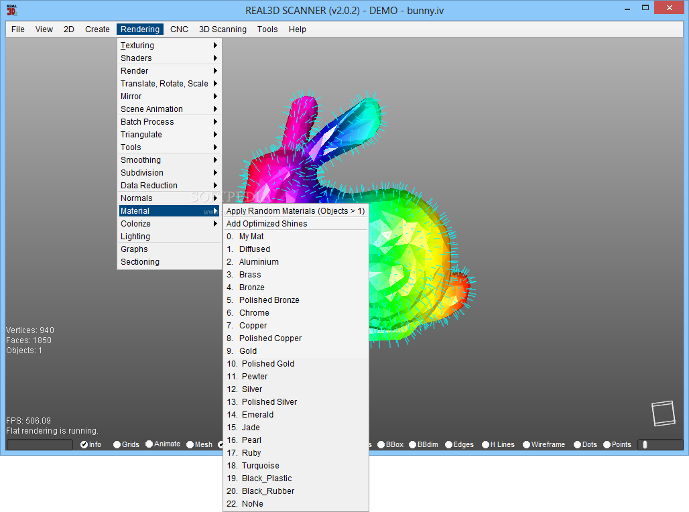Select the Pewter material

tap(296, 377)
